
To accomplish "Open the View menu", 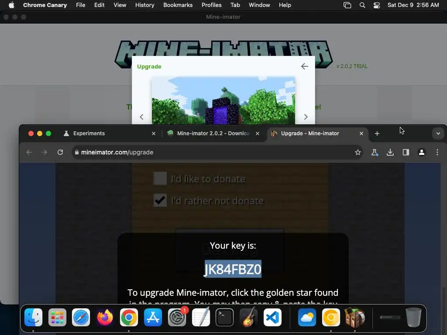I will coord(120,5).
